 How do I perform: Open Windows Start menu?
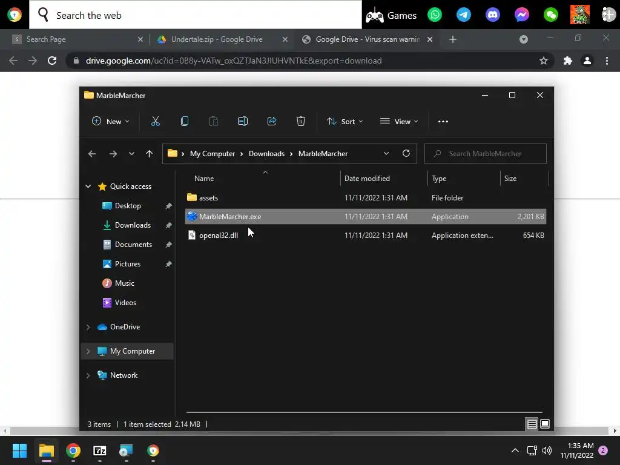(x=19, y=450)
